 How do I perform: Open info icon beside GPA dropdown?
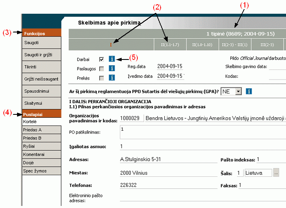click(x=249, y=91)
